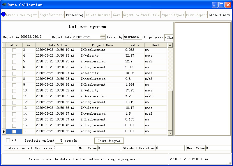Click Creat a new report button
Screen dimensions: 233x166
coord(22,15)
